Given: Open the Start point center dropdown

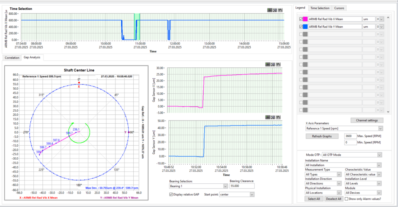Looking at the screenshot, I should click(x=237, y=194).
